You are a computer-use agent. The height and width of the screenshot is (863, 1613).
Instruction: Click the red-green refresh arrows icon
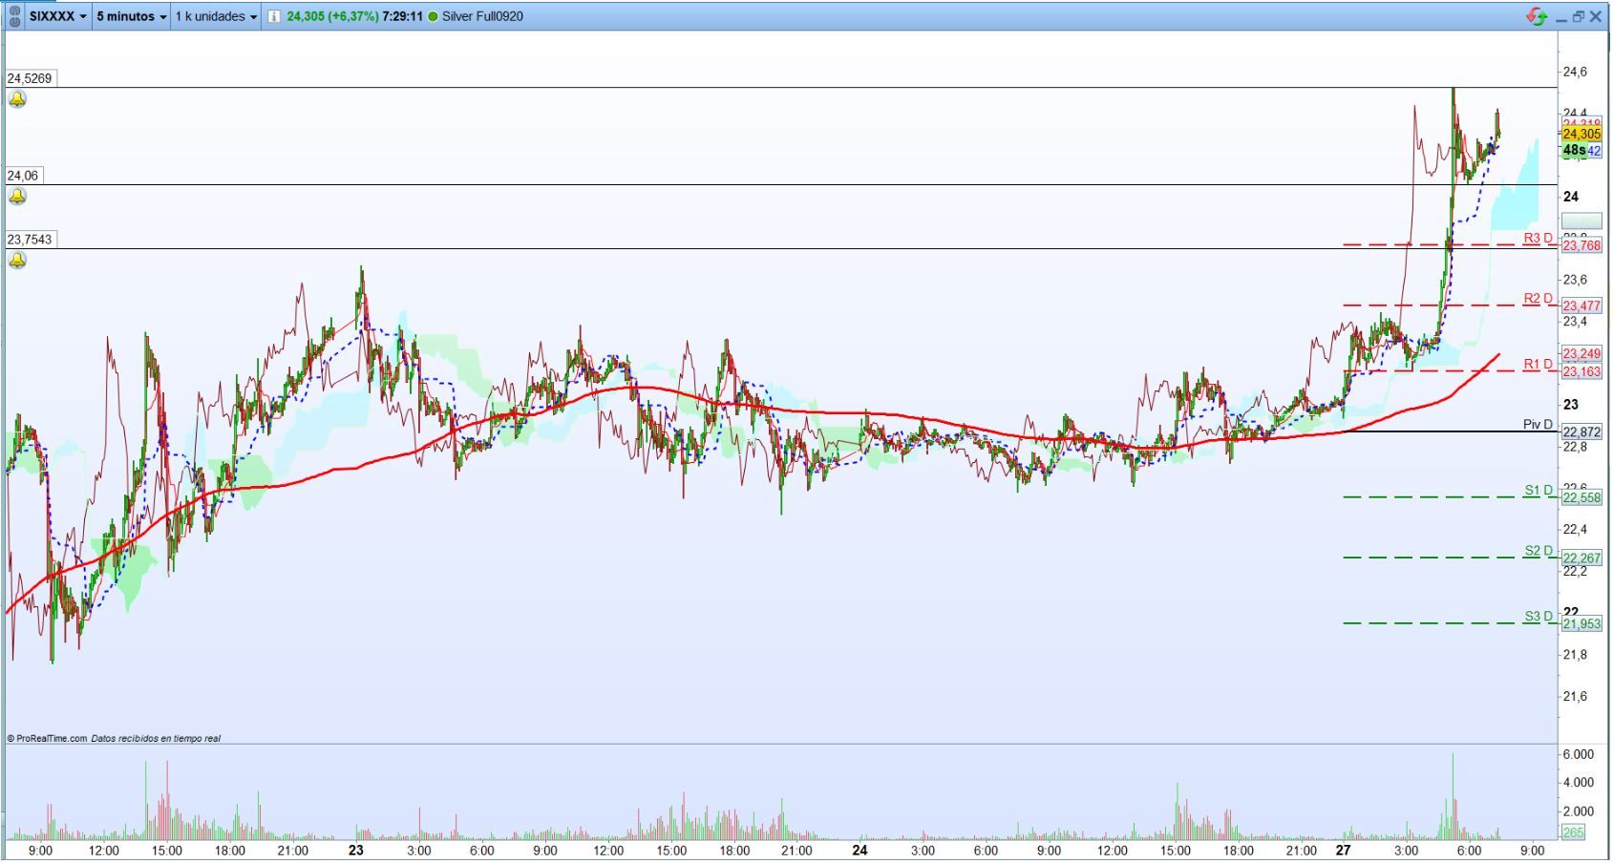(x=1537, y=16)
